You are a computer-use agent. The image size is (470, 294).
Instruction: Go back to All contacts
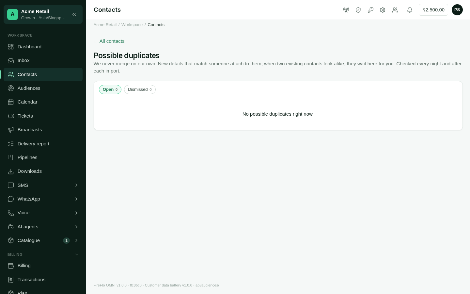[x=109, y=41]
